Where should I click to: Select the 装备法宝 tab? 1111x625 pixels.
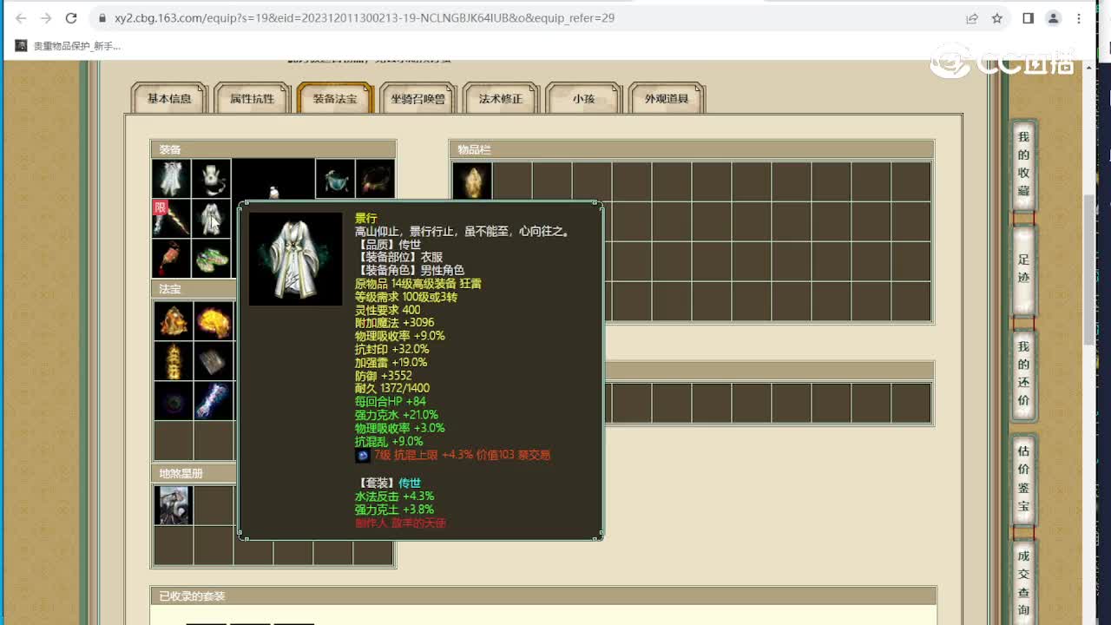point(335,98)
